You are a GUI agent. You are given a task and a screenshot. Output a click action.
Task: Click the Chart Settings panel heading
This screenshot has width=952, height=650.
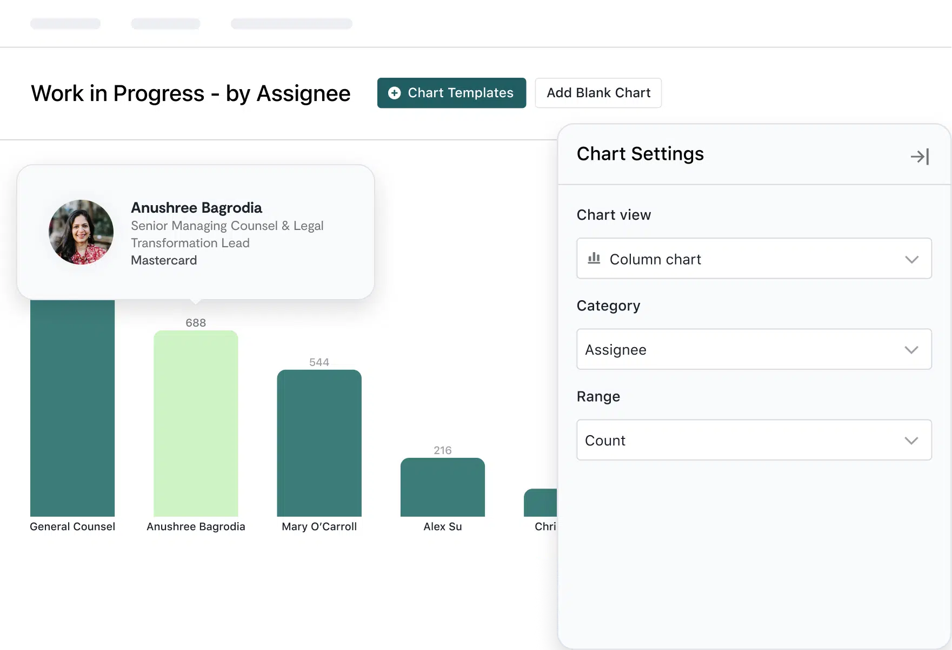(640, 154)
